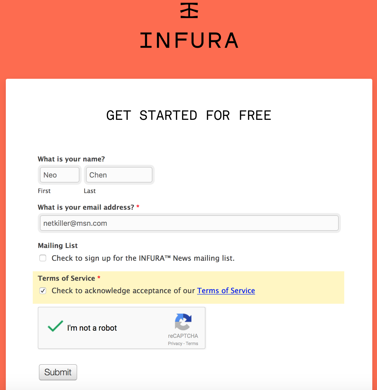The image size is (377, 390).
Task: Click the "GET STARTED FOR FREE" heading
Action: (189, 115)
